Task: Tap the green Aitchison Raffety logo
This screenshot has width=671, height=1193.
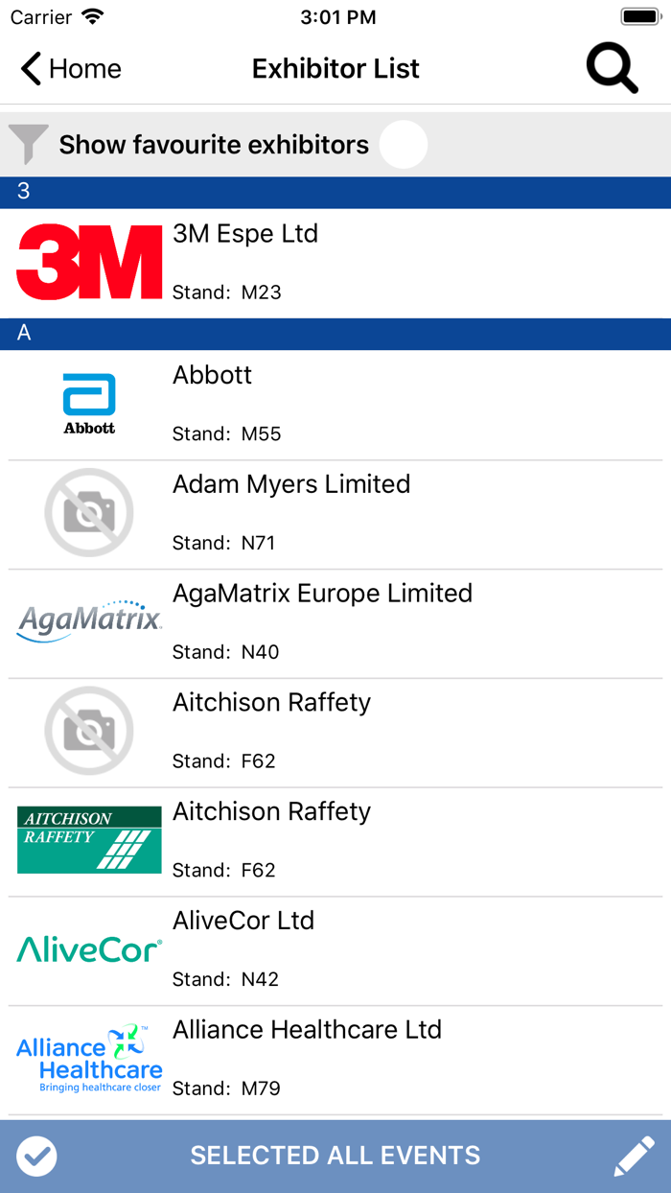Action: (x=89, y=840)
